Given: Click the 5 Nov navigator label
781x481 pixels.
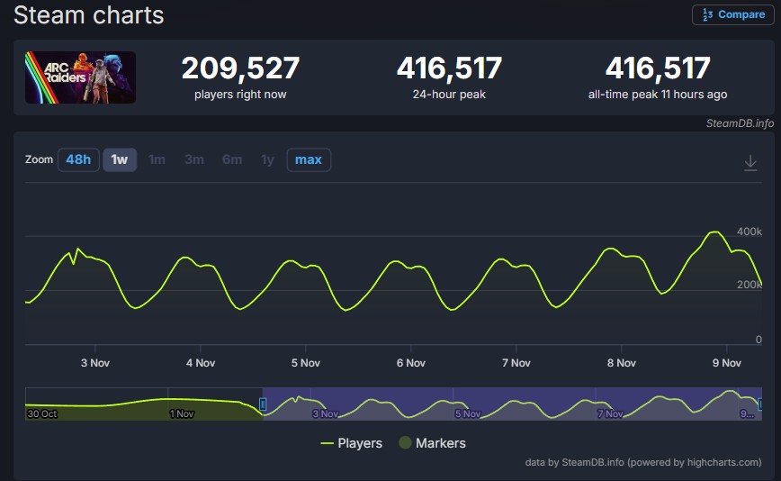Looking at the screenshot, I should click(468, 413).
